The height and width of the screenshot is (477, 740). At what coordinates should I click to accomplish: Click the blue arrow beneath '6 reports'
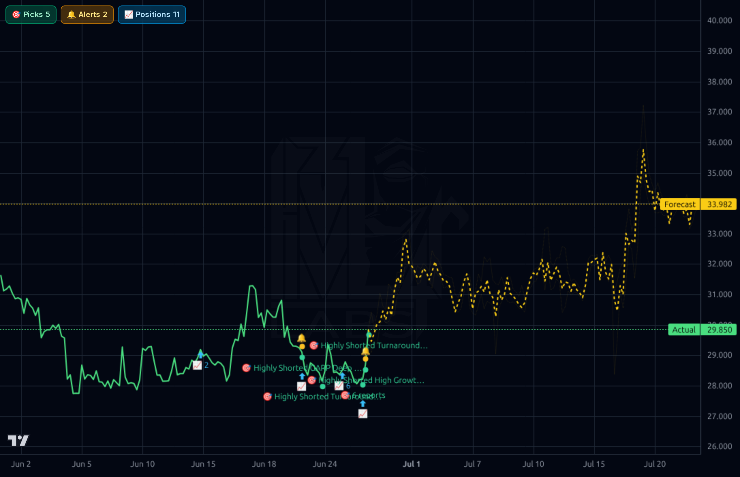[363, 403]
